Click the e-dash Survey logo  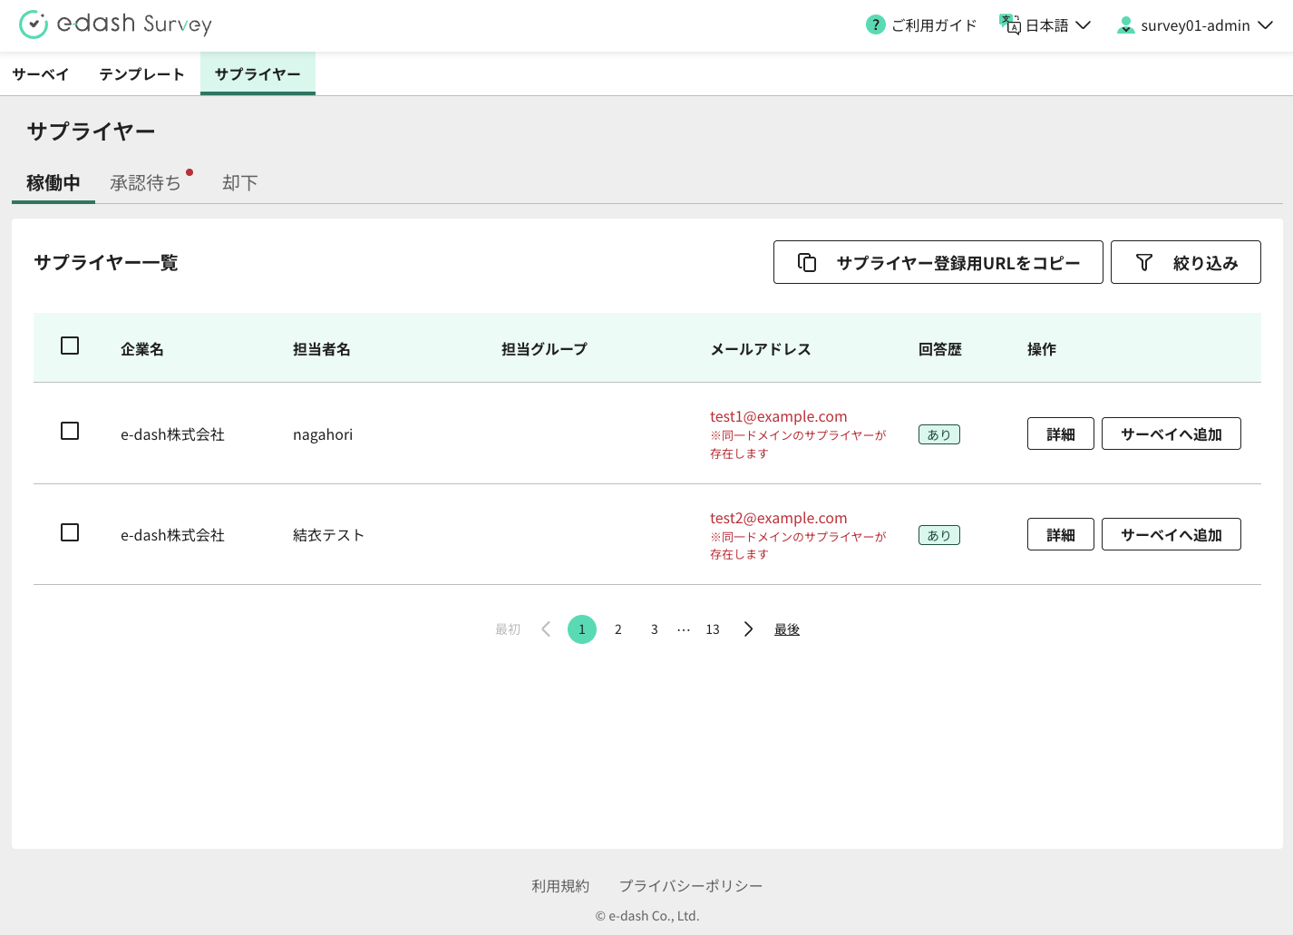click(x=115, y=24)
